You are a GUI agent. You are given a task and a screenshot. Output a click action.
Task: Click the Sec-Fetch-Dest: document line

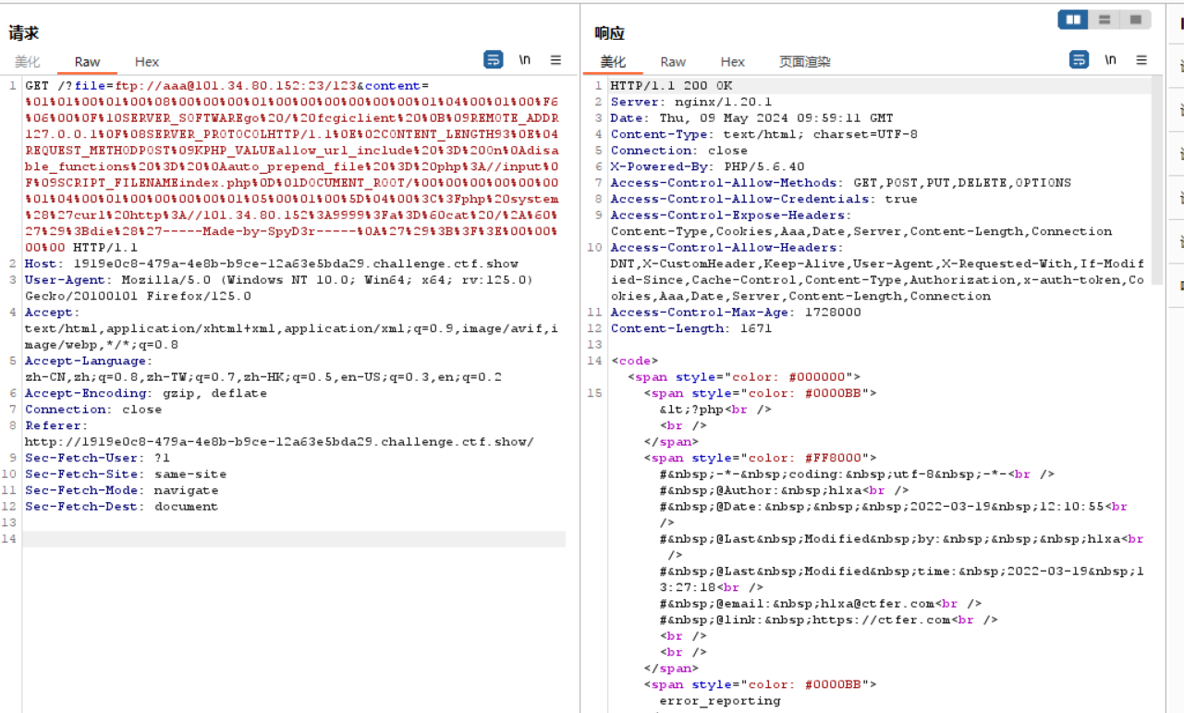[x=122, y=506]
